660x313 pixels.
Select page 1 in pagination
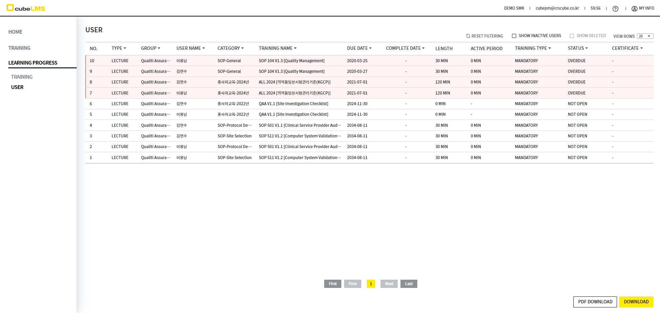tap(371, 284)
